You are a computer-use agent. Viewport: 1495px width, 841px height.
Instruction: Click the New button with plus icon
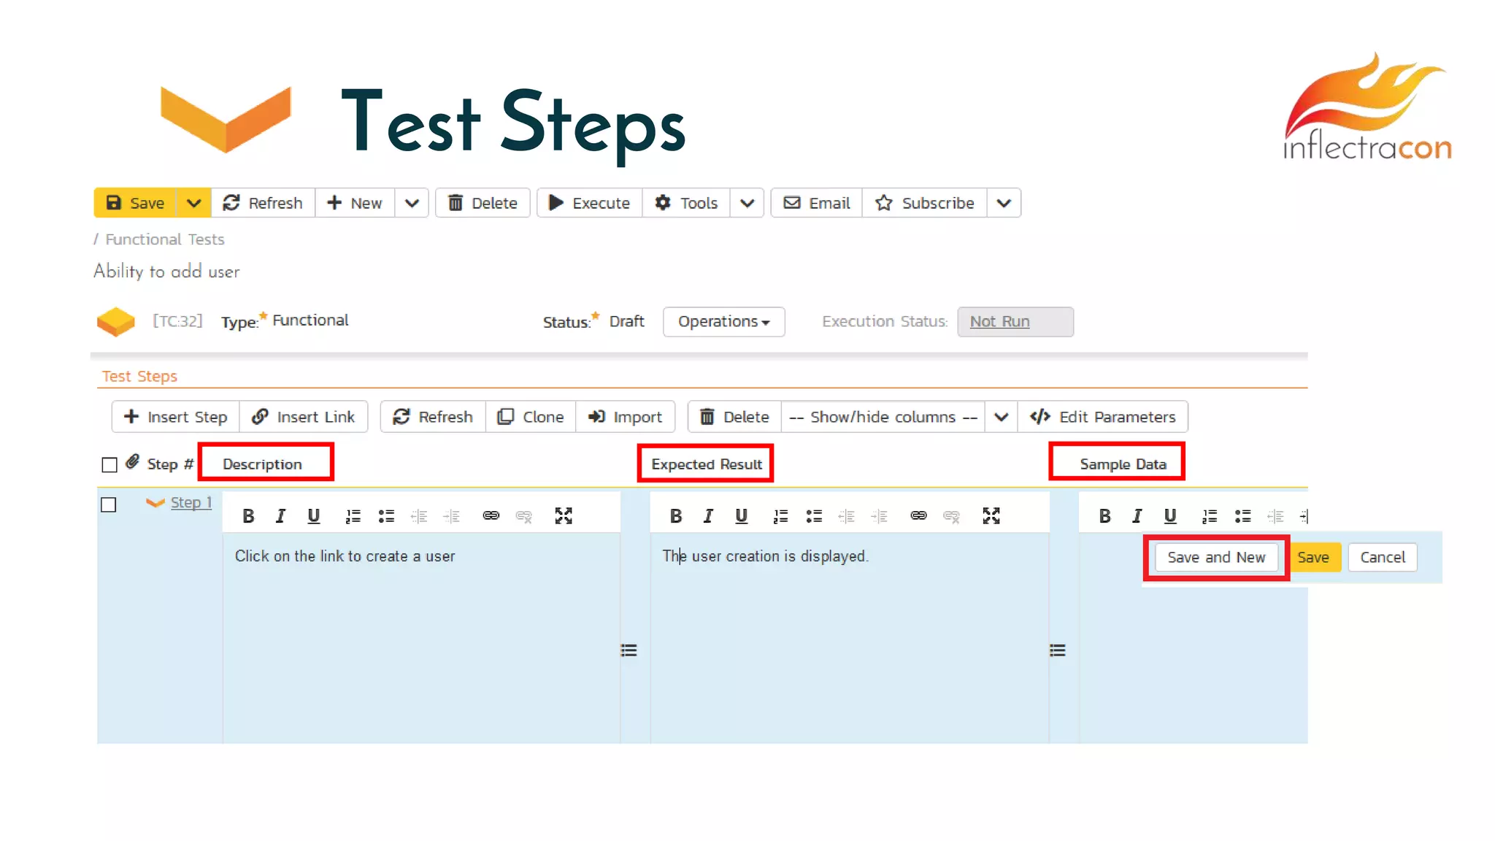(x=355, y=203)
